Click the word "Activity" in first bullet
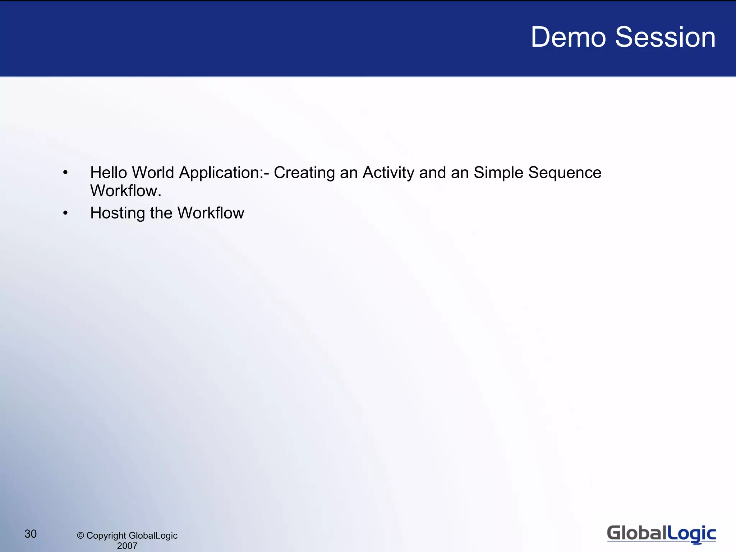736x552 pixels. [x=388, y=172]
